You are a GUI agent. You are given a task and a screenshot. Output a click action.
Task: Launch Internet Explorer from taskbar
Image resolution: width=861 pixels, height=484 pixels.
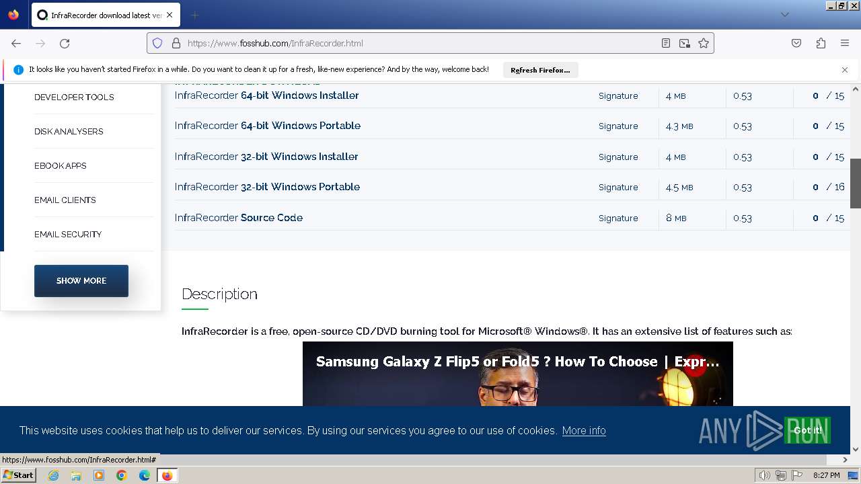pyautogui.click(x=53, y=475)
